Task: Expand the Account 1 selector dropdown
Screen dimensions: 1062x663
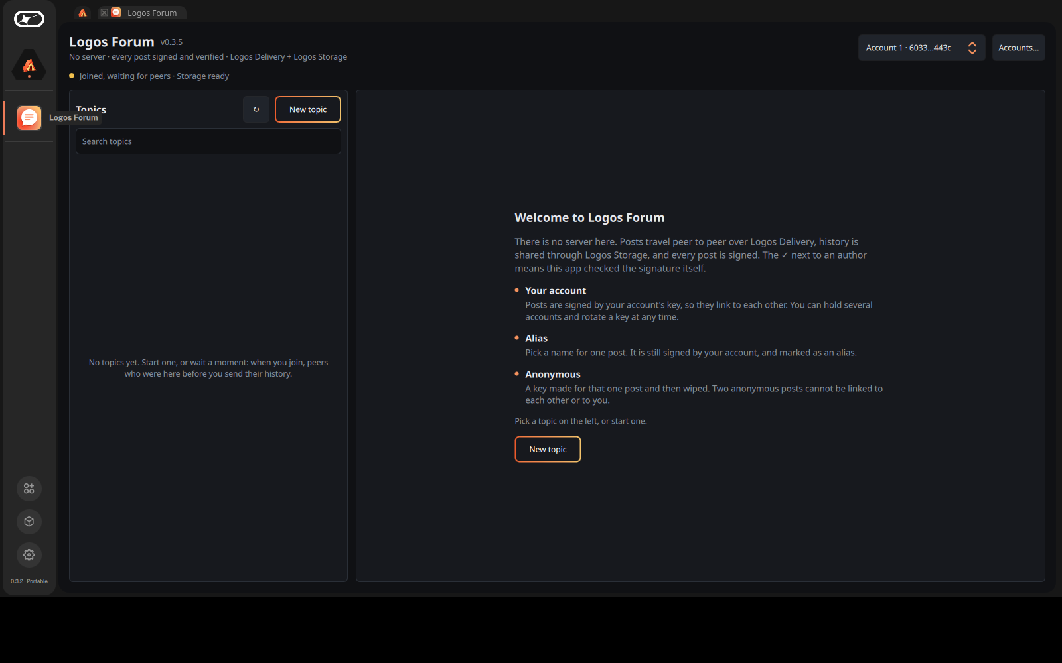Action: coord(921,48)
